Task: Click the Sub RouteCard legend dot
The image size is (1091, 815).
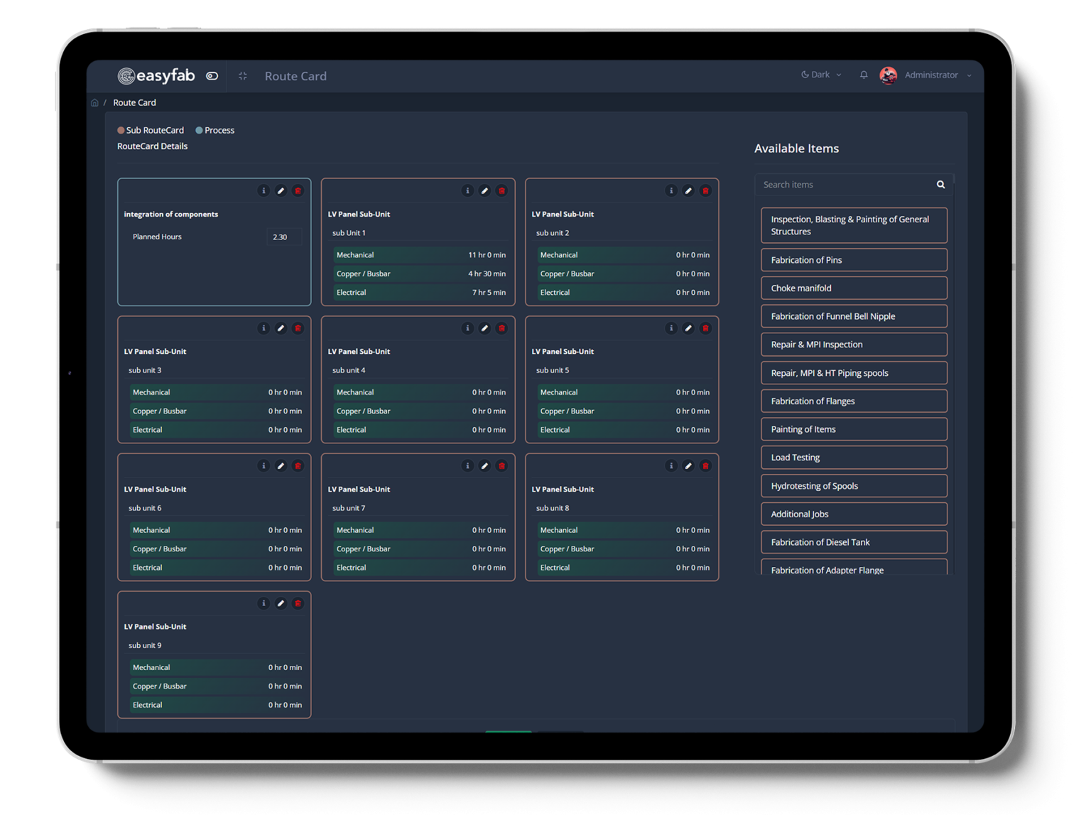Action: 121,131
